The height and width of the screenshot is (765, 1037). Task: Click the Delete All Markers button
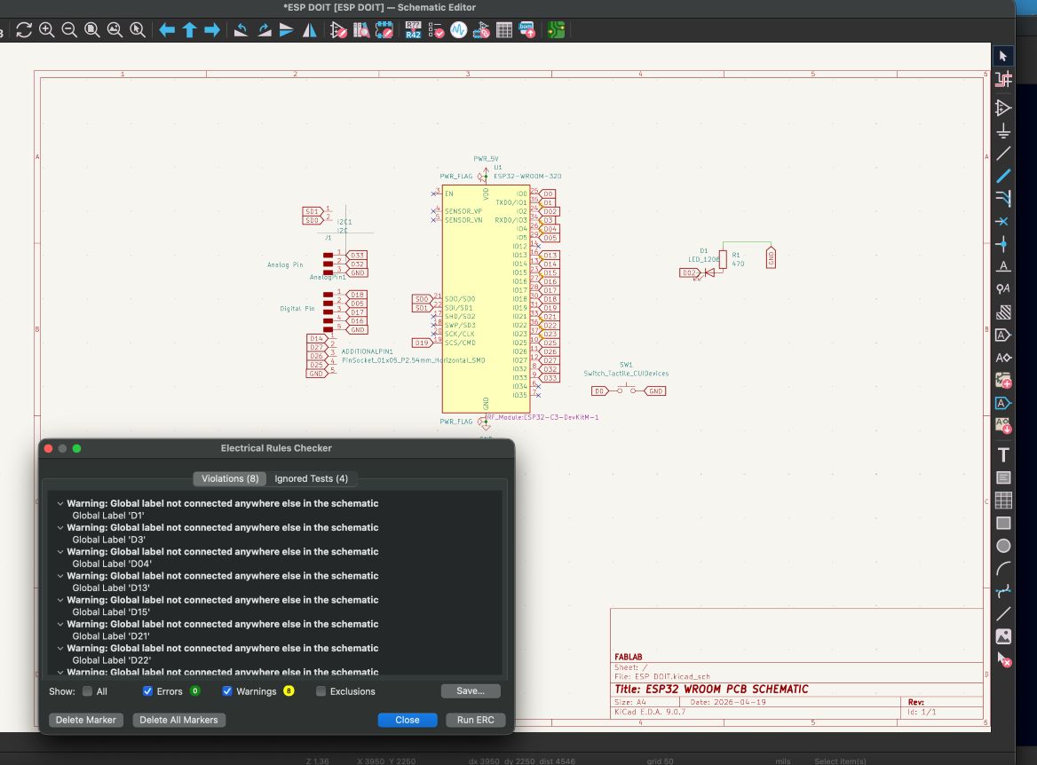178,720
